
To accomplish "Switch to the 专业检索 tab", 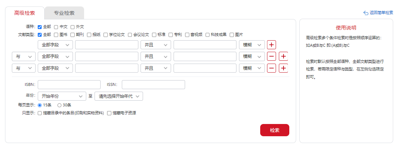I will coord(64,13).
